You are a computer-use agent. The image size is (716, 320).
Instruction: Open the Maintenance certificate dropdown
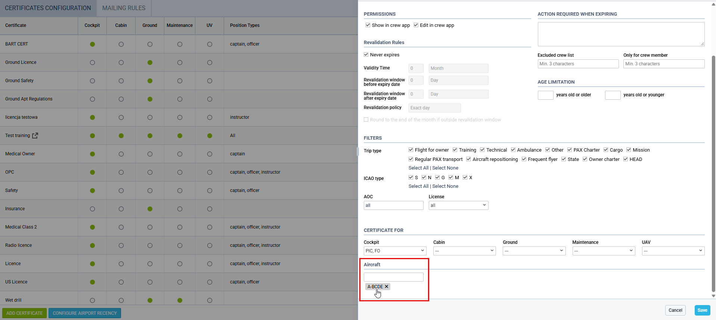click(604, 251)
